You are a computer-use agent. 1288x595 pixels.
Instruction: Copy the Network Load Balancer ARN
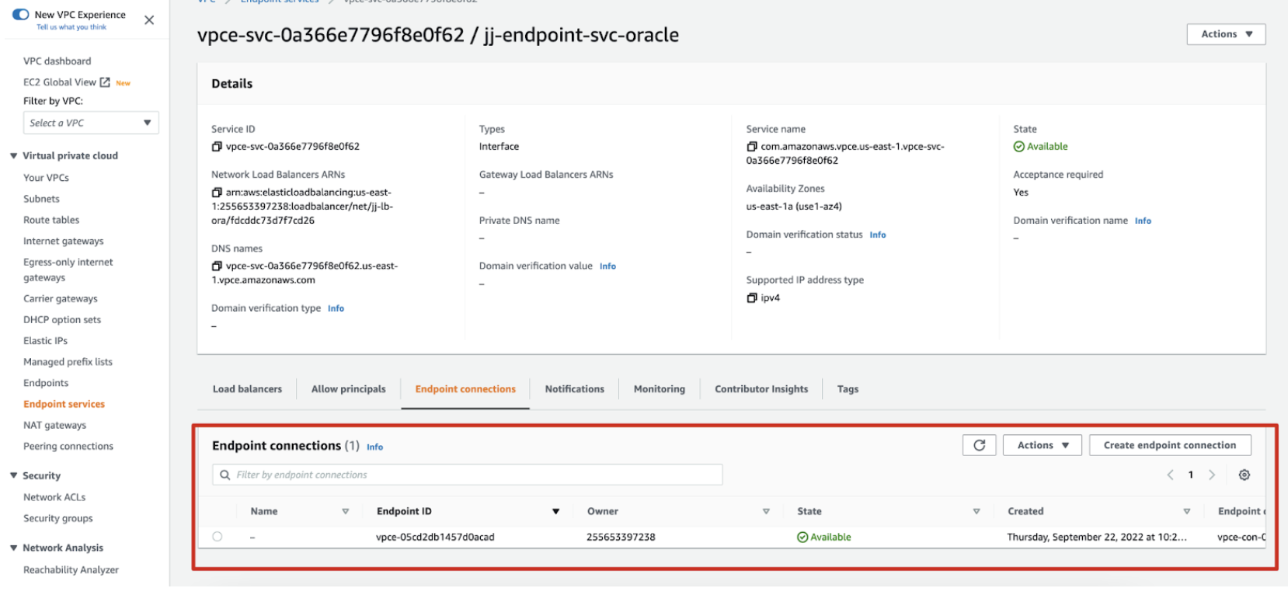pyautogui.click(x=217, y=193)
